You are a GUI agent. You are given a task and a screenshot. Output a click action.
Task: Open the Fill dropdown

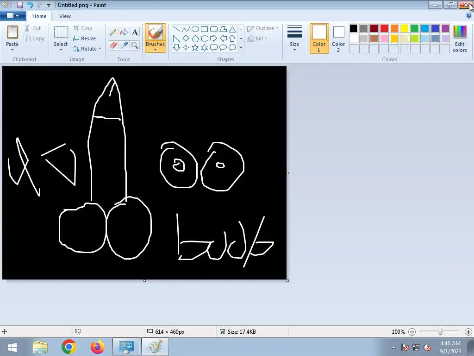tap(257, 38)
